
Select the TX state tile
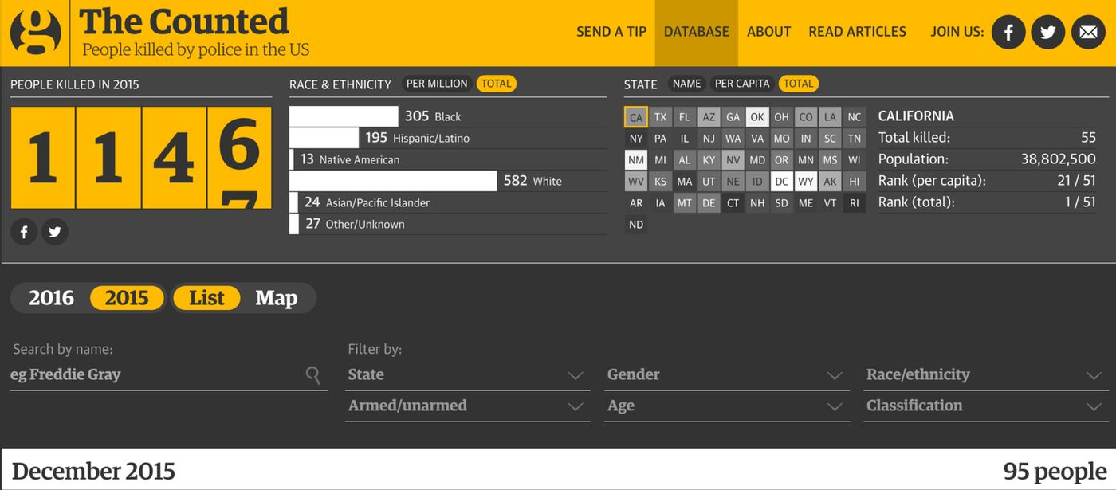tap(660, 117)
